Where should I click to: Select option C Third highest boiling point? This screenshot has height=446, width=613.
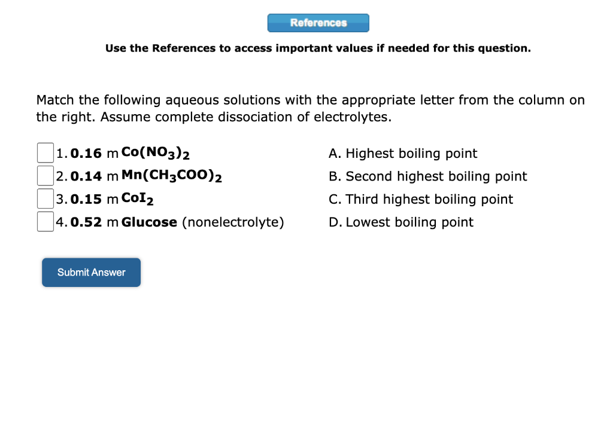click(421, 199)
